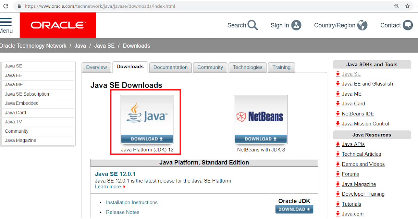This screenshot has width=418, height=219.
Task: Open the Community tab
Action: point(210,67)
